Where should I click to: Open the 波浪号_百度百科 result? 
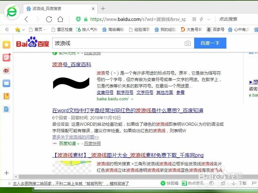pos(72,65)
